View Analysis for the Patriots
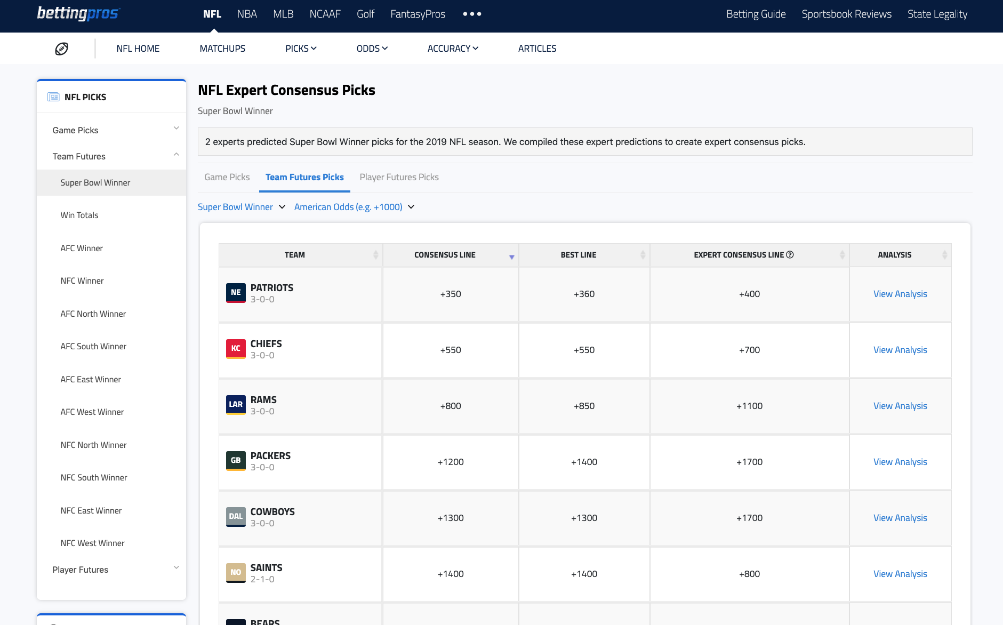 (900, 294)
